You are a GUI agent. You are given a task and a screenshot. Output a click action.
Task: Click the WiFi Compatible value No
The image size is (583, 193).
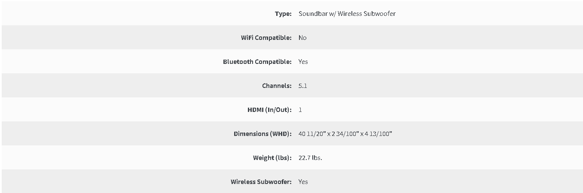click(302, 38)
